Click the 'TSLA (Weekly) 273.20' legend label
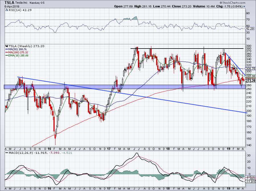256x191 pixels. click(x=26, y=46)
